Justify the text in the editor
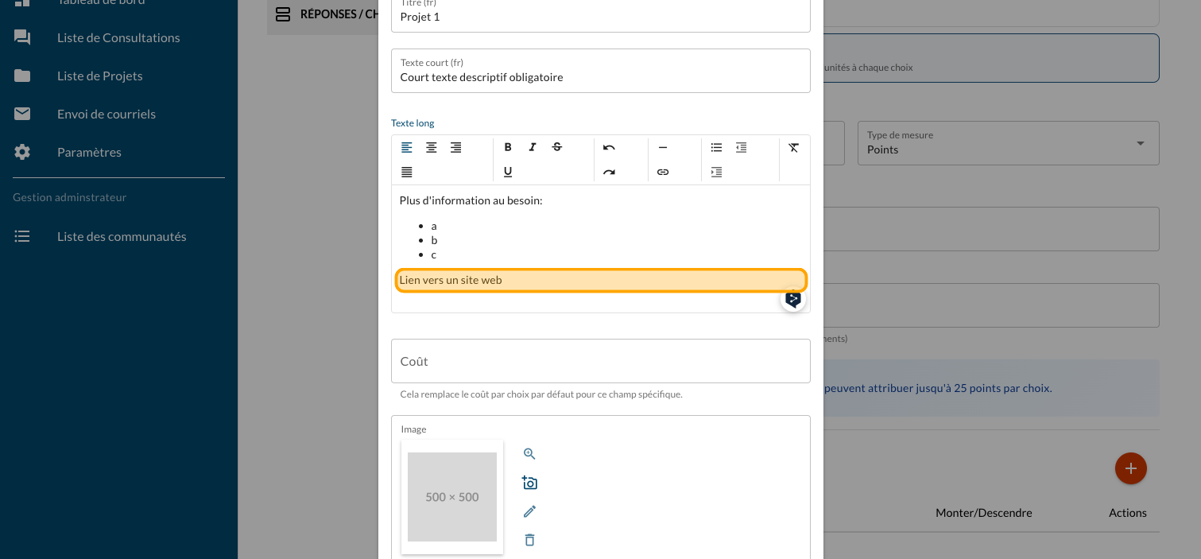The width and height of the screenshot is (1201, 559). (406, 172)
